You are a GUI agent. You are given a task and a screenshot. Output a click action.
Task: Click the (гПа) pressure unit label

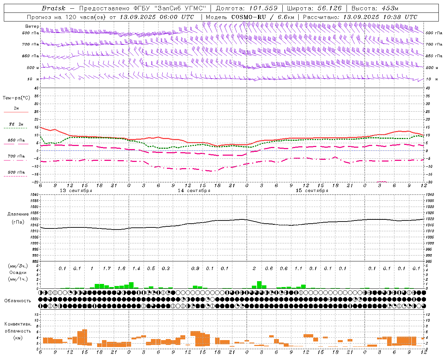(x=18, y=222)
